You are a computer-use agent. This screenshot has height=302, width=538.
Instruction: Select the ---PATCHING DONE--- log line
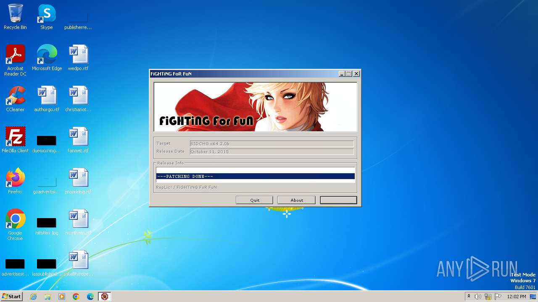(256, 177)
